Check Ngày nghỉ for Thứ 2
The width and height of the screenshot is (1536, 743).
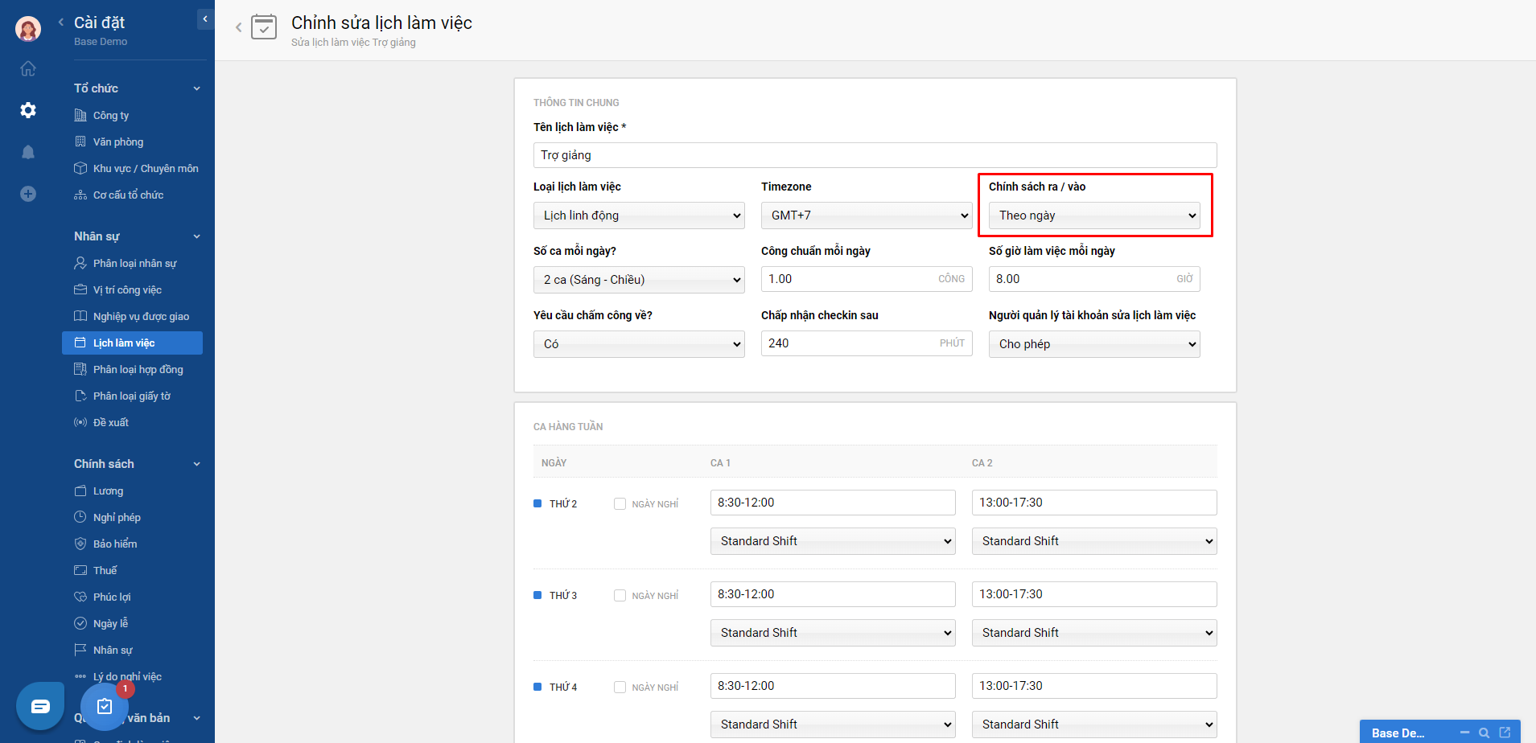point(620,504)
